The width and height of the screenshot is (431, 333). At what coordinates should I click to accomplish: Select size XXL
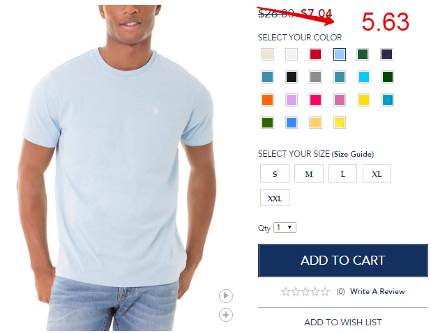275,198
